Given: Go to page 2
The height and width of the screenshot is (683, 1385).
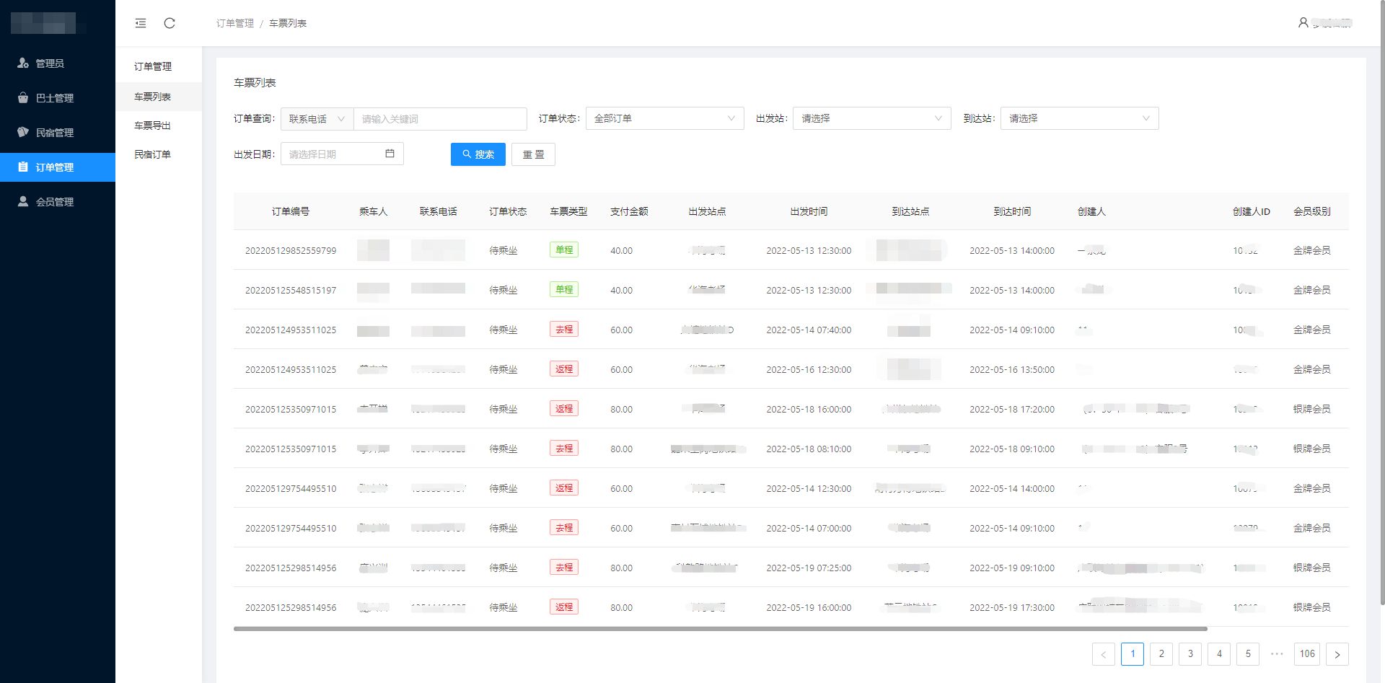Looking at the screenshot, I should coord(1161,654).
